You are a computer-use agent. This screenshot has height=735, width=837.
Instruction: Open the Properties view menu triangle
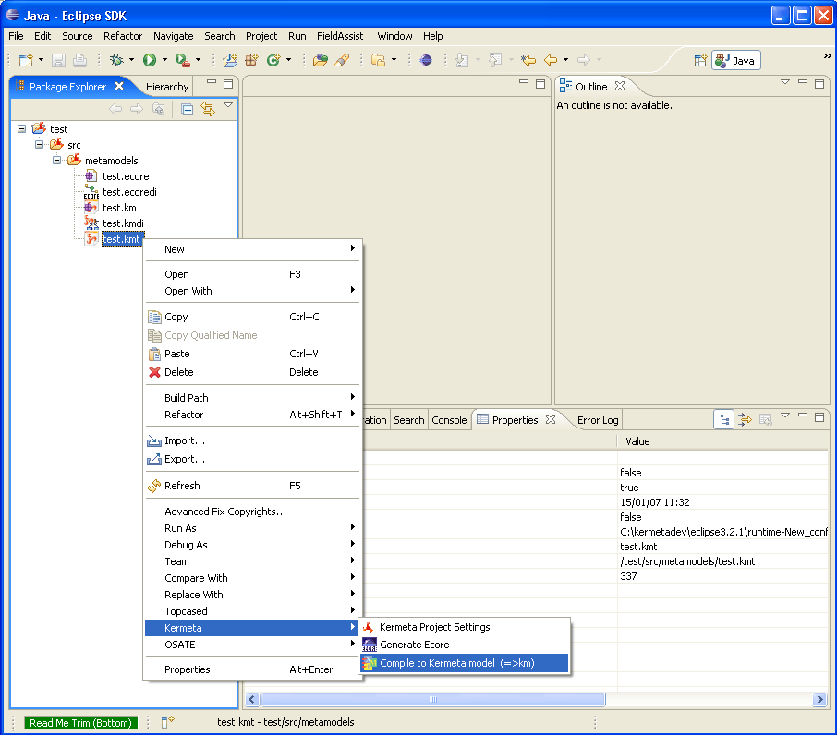[784, 415]
